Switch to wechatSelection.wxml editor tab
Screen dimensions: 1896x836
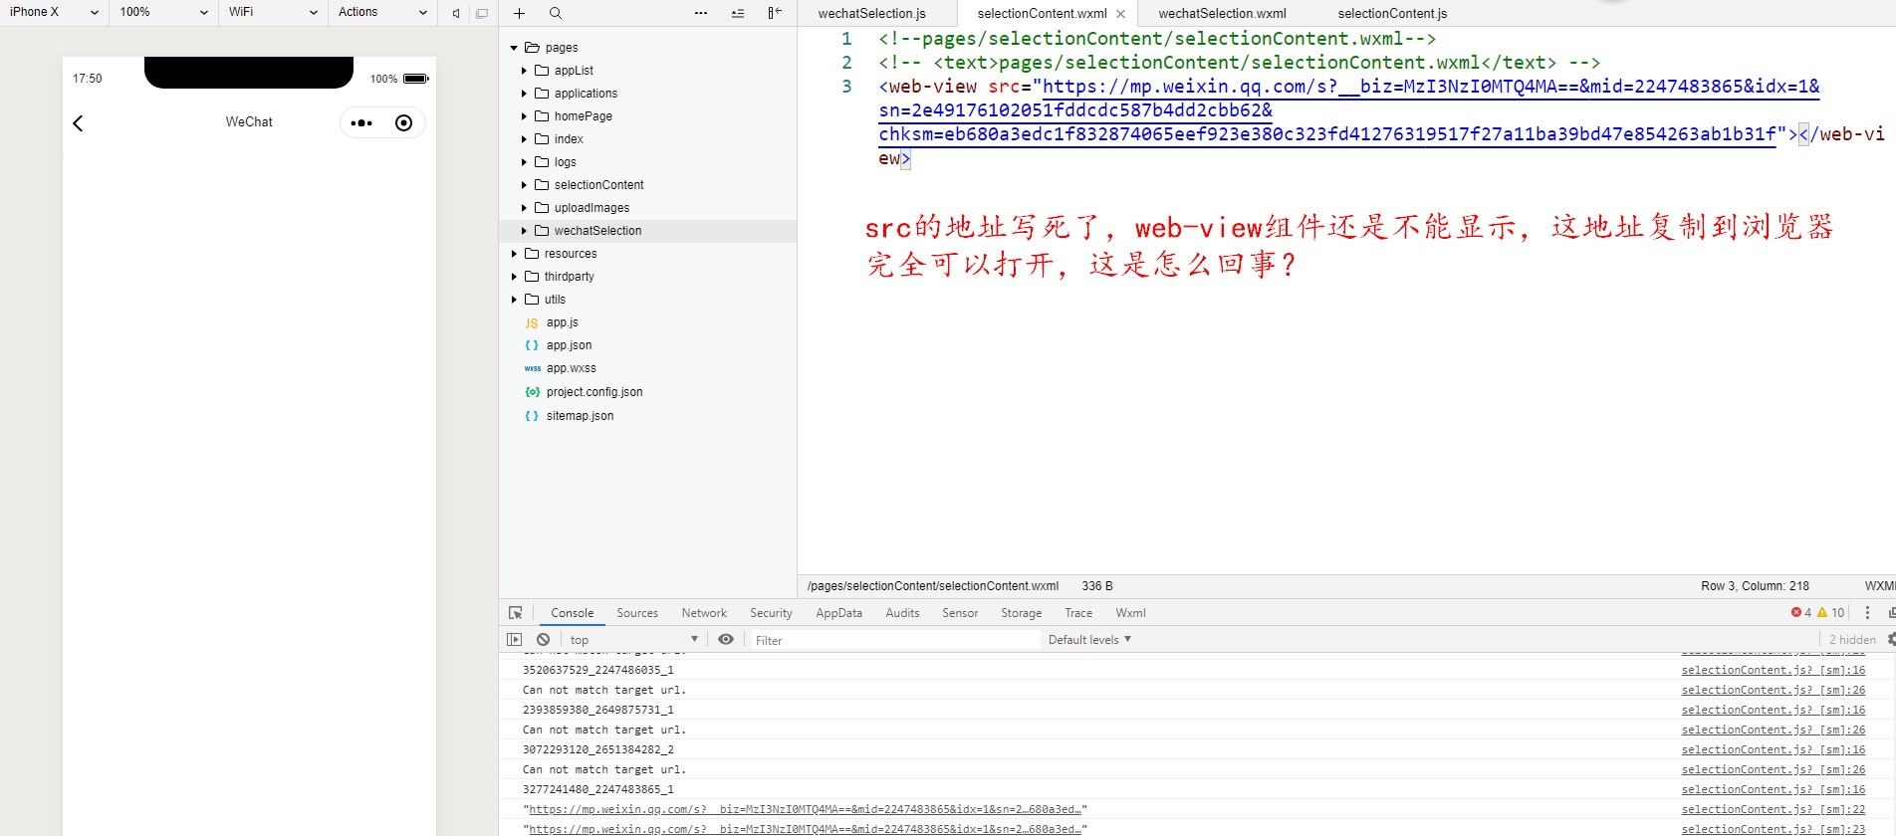(1222, 14)
